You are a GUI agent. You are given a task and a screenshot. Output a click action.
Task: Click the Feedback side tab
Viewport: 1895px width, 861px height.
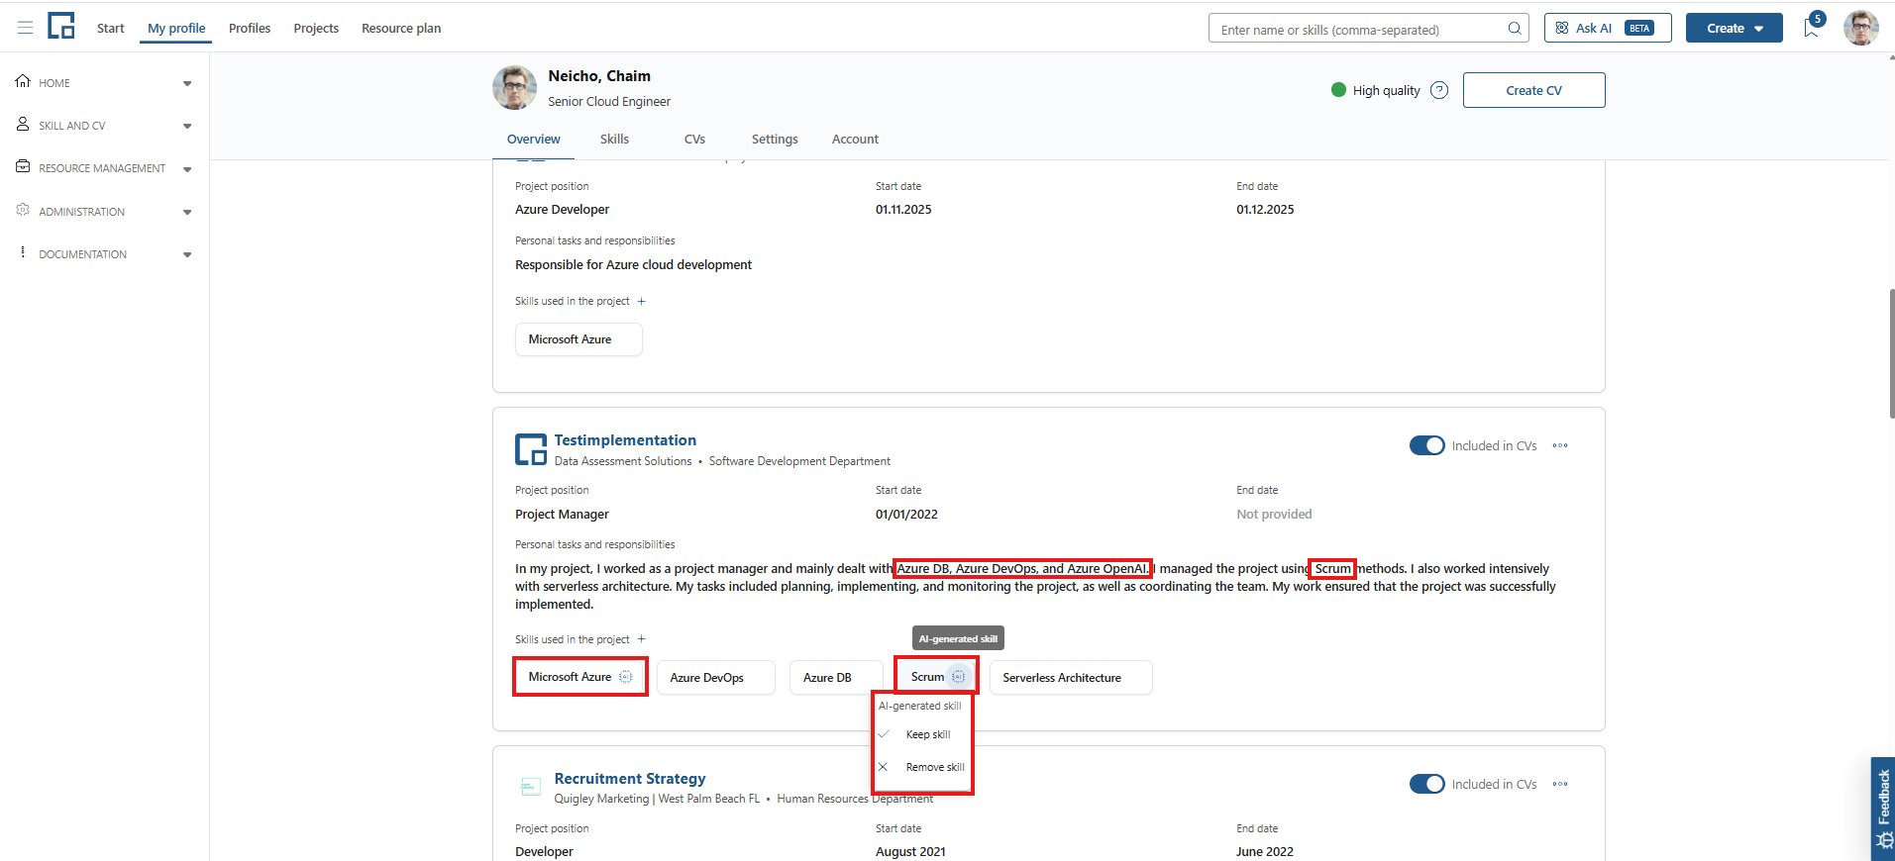coord(1883,810)
